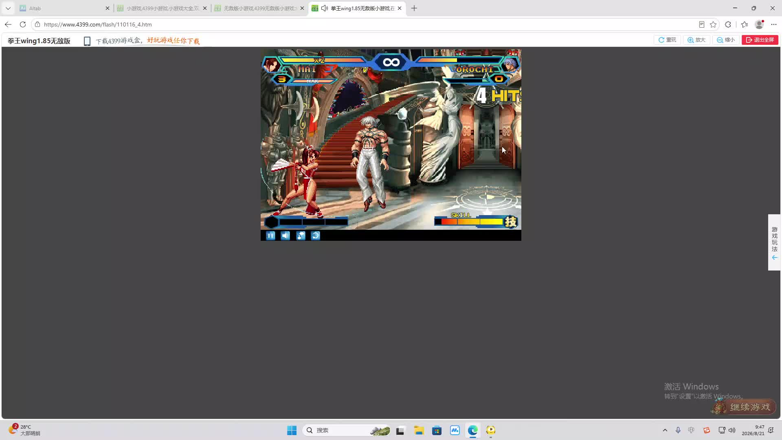Go back to the previous page
The width and height of the screenshot is (782, 440).
click(8, 24)
